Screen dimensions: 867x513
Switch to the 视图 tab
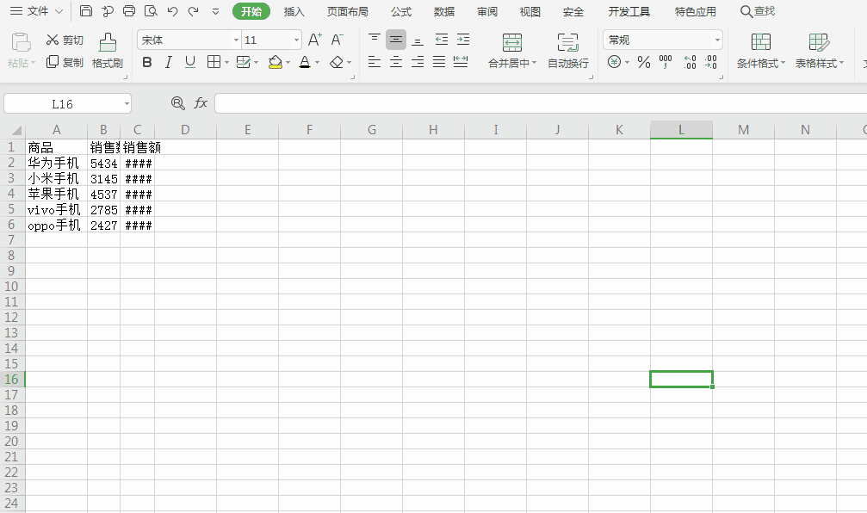pos(529,11)
